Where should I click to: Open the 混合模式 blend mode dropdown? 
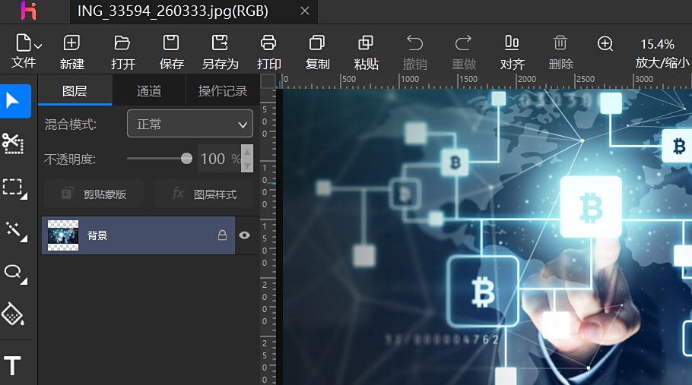(190, 124)
